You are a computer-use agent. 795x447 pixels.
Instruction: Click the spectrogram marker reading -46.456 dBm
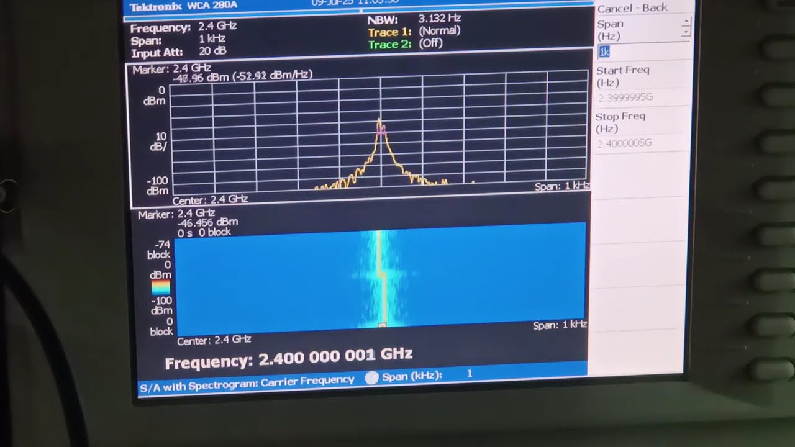pos(207,222)
